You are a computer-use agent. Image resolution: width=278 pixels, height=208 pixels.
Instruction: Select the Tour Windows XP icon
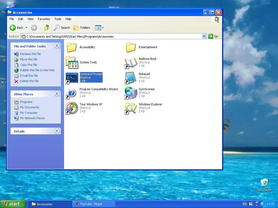72,108
